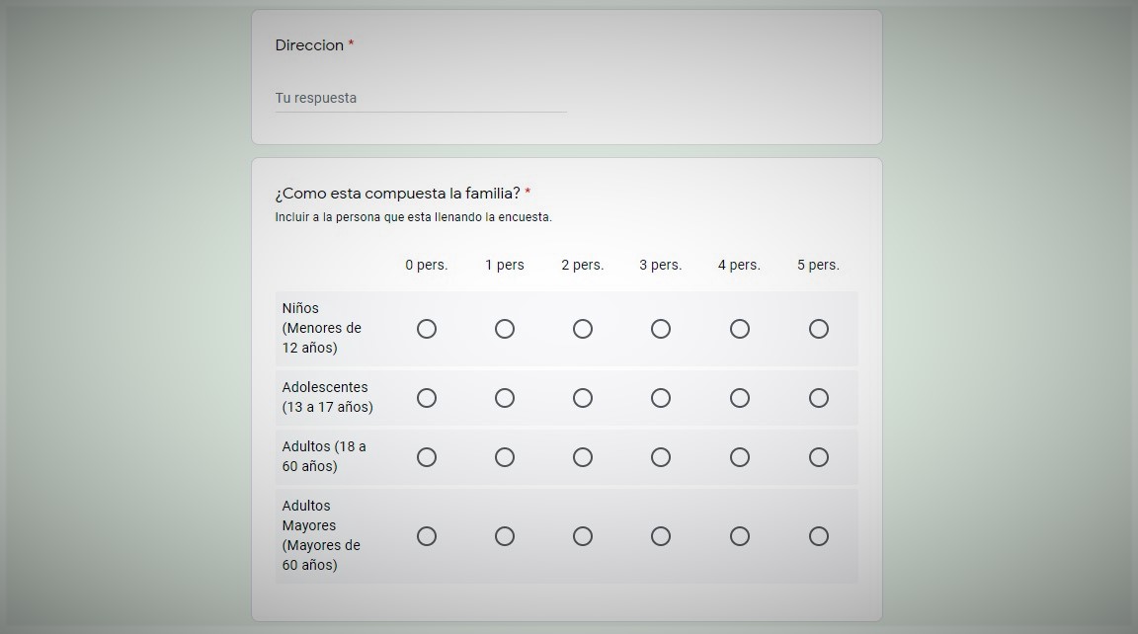
Task: Pick 5 pers. in the Niños row
Action: pos(818,329)
